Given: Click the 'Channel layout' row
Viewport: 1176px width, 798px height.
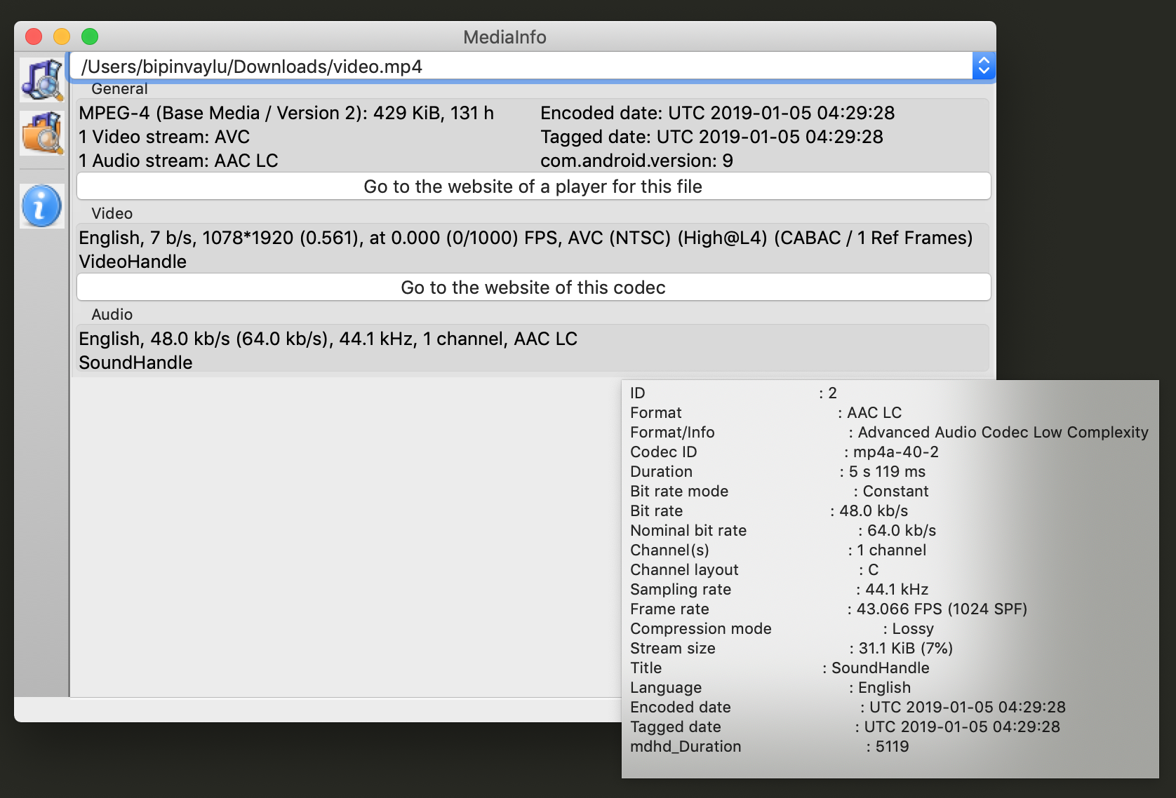Looking at the screenshot, I should point(754,569).
